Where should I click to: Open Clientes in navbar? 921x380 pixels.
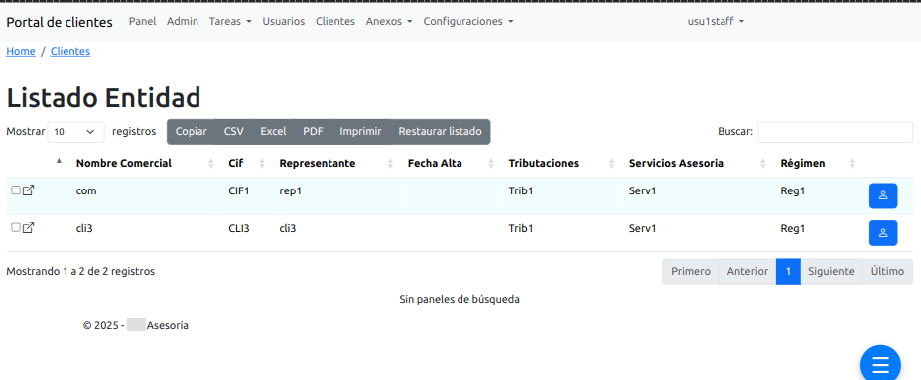point(335,21)
